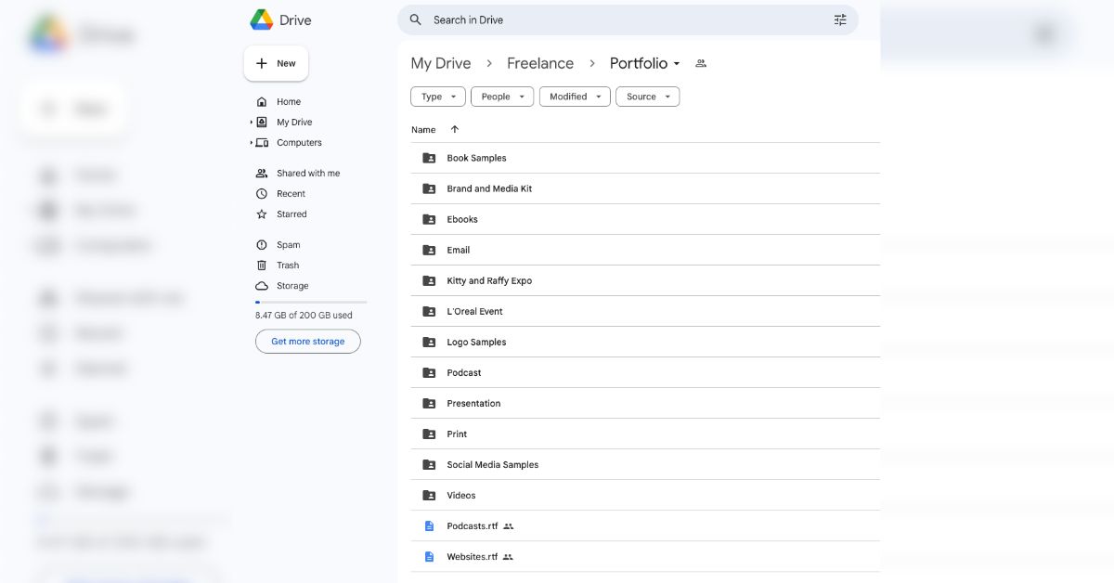This screenshot has width=1114, height=583.
Task: Expand the My Drive tree item
Action: (252, 122)
